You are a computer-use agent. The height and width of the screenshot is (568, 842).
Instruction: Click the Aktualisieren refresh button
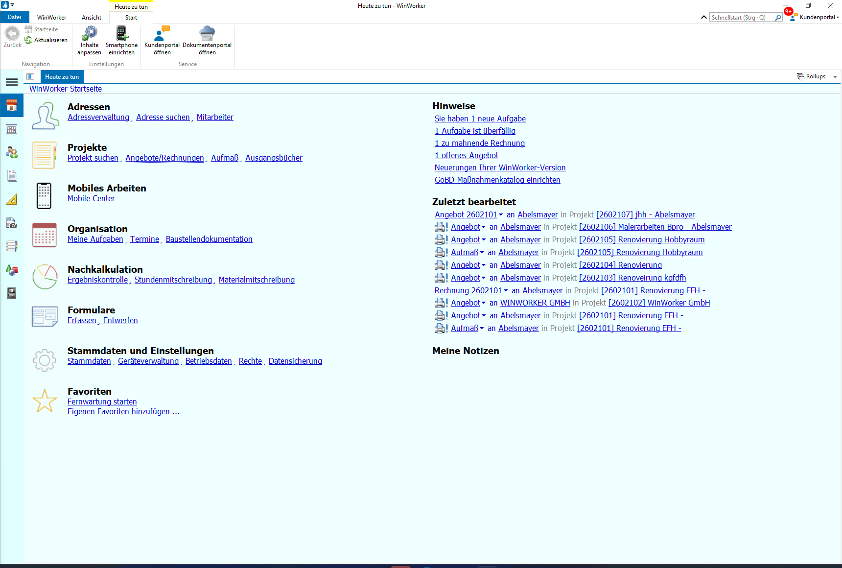[x=47, y=40]
